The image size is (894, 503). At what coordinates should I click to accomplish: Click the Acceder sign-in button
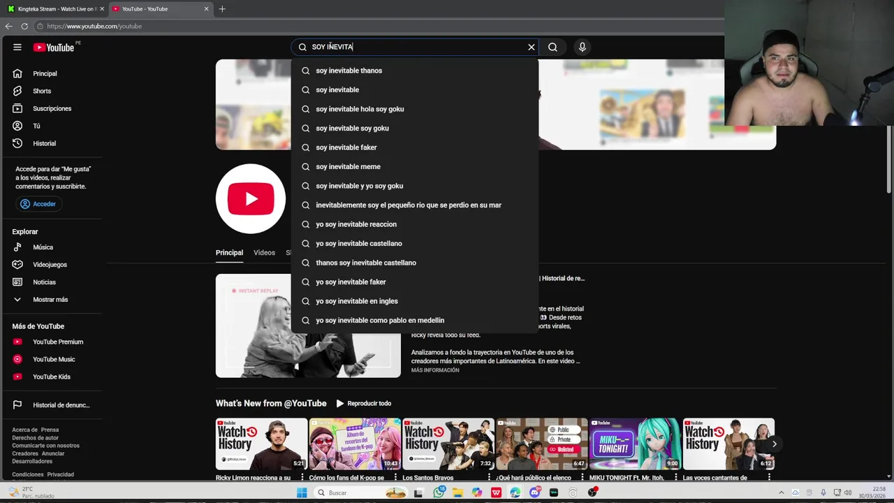[38, 204]
